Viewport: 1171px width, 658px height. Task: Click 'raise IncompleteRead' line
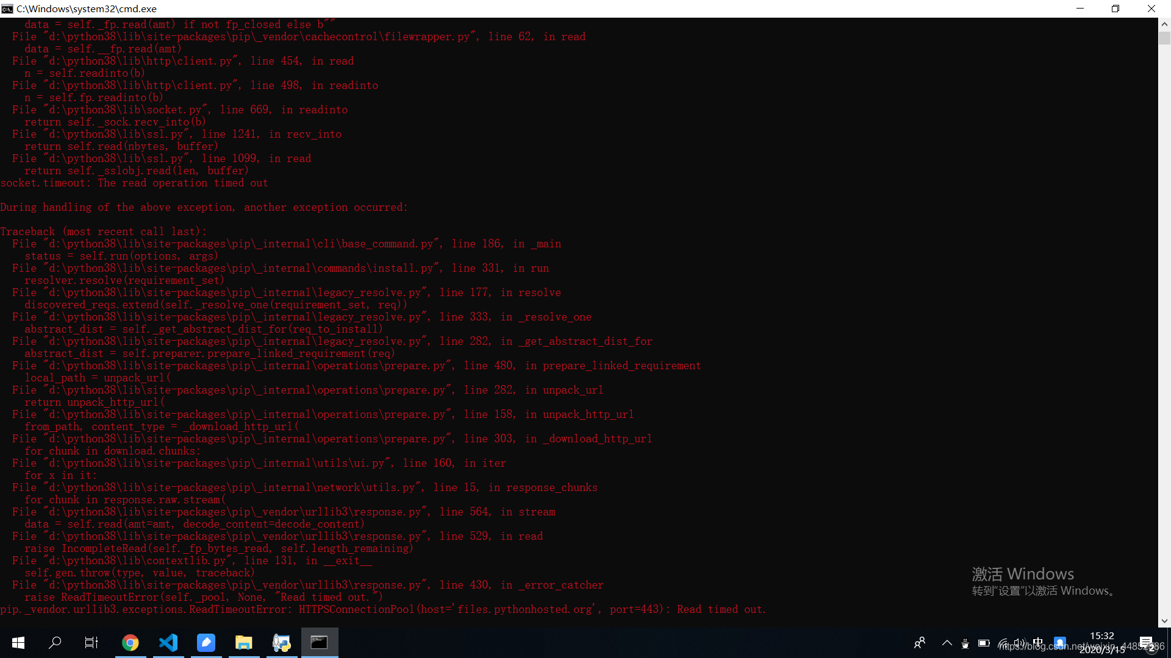[219, 548]
